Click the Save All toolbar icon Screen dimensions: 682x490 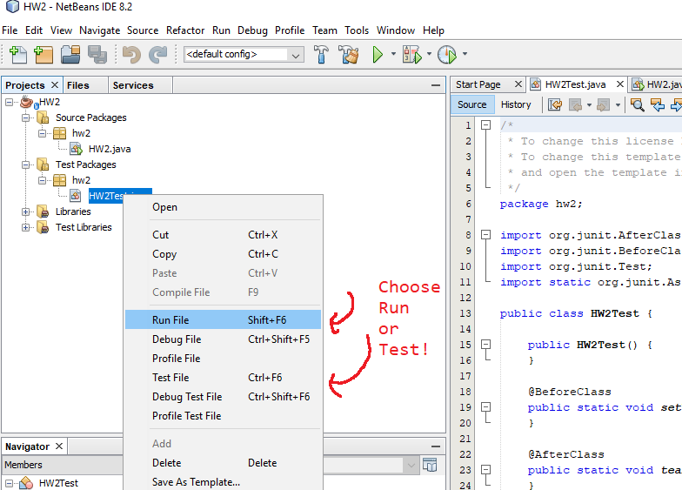pos(97,54)
